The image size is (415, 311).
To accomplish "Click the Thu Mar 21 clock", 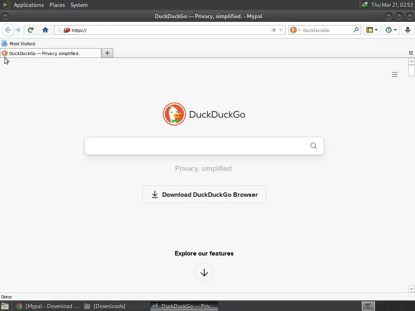I will click(392, 5).
